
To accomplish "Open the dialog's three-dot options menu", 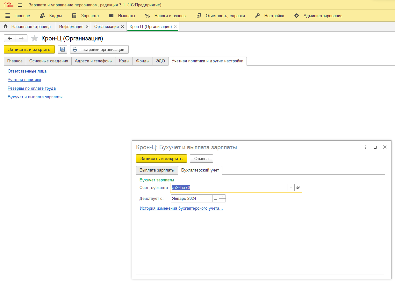I will coord(365,147).
